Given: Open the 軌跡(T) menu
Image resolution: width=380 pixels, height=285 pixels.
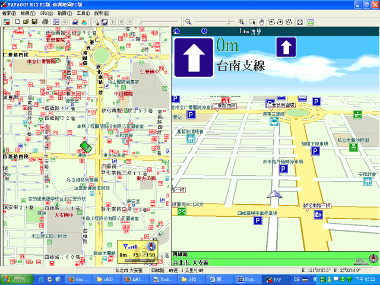Looking at the screenshot, I should point(65,13).
